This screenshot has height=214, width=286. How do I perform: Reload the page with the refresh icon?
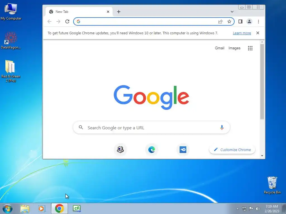point(67,21)
